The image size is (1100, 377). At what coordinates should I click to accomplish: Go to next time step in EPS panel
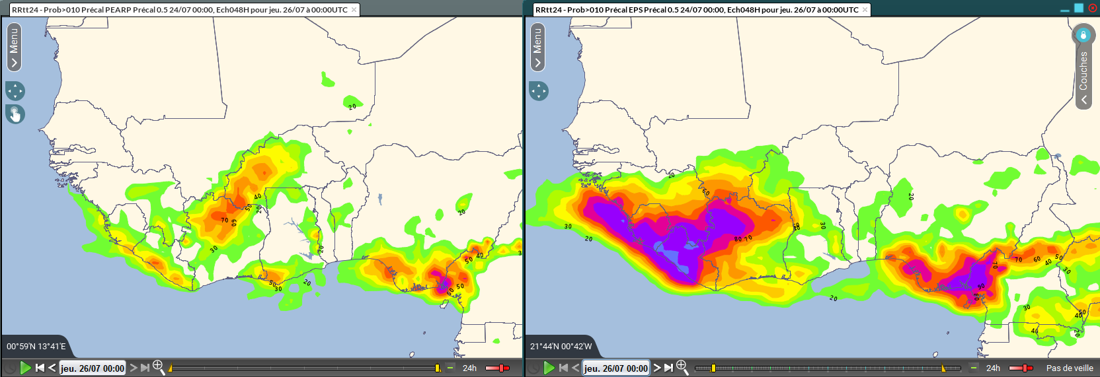coord(657,368)
